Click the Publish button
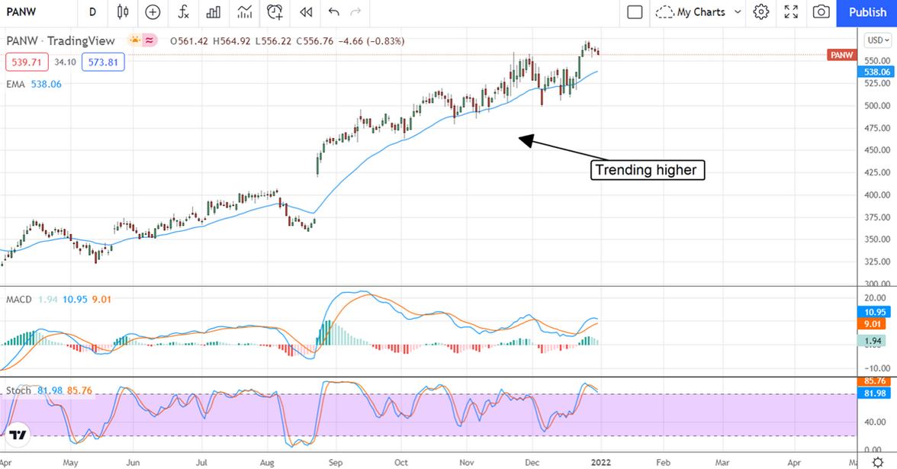Viewport: 897px width, 469px height. pos(866,12)
